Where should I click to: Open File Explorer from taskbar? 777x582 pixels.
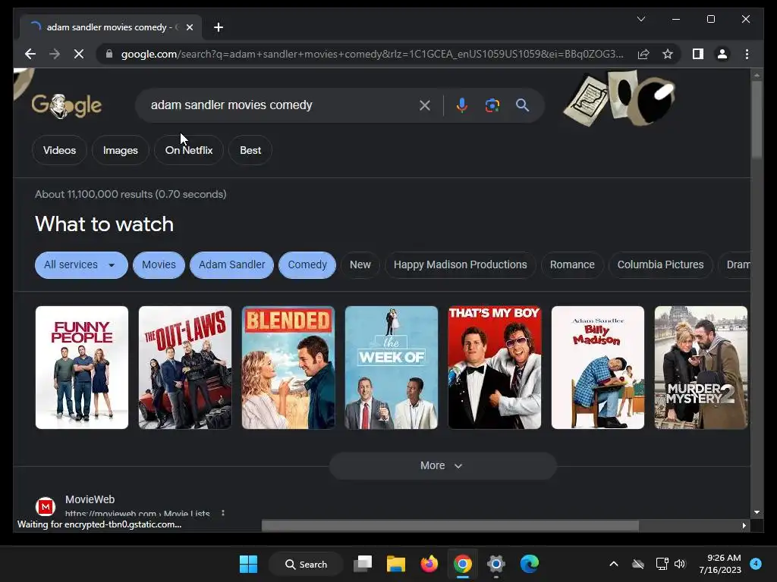click(396, 564)
